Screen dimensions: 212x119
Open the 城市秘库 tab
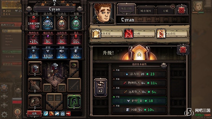pyautogui.click(x=145, y=11)
